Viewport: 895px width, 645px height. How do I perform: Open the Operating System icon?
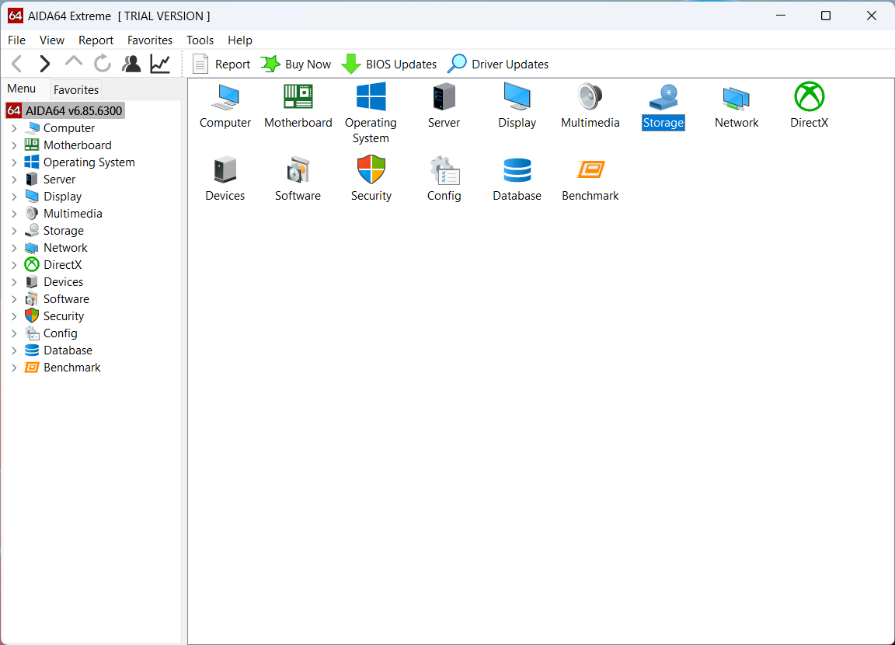click(371, 106)
